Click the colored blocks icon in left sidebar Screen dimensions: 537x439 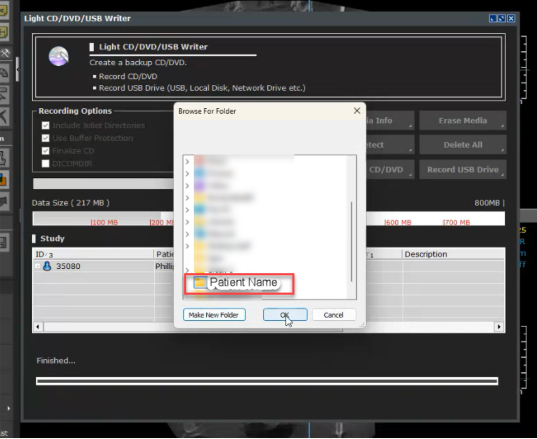(3, 180)
